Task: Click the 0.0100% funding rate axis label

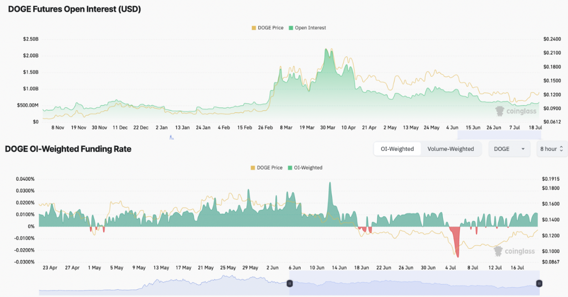Action: tap(26, 214)
